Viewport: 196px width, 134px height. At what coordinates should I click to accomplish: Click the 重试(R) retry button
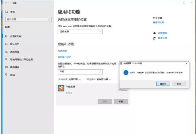tap(163, 84)
